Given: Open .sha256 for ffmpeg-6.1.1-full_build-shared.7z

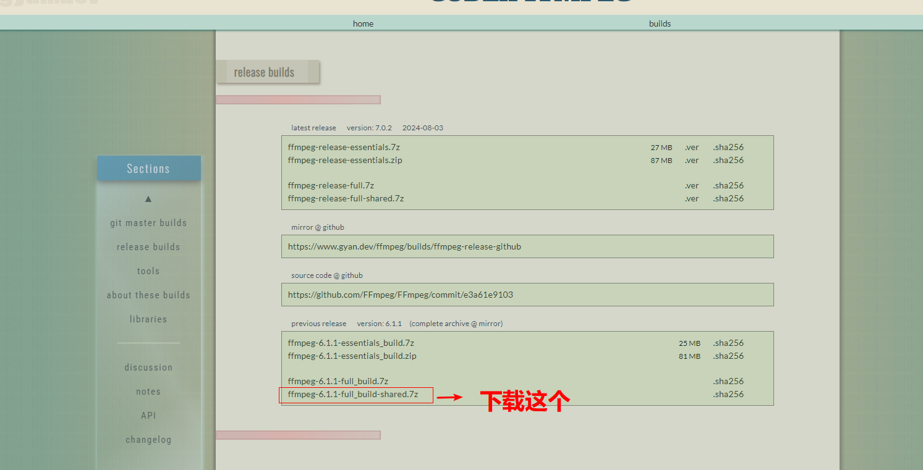Looking at the screenshot, I should [x=728, y=394].
